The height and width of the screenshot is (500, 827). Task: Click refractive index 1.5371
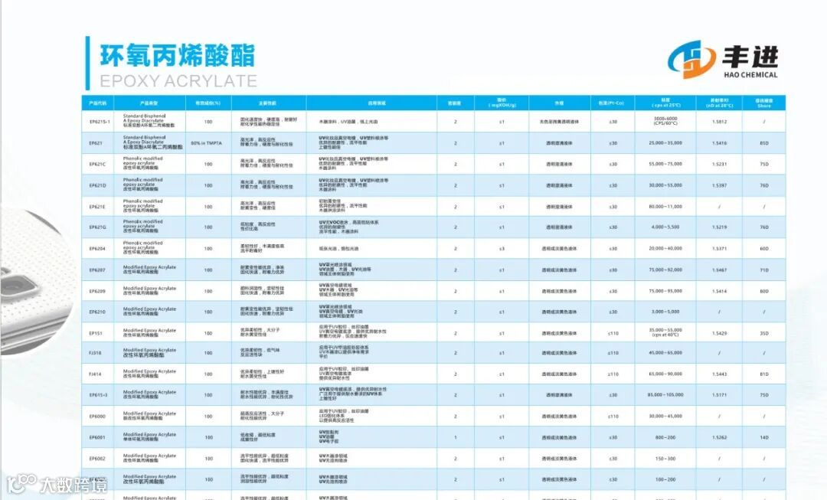(x=719, y=248)
